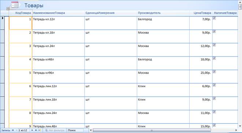This screenshot has width=242, height=133.
Task: Click the left arrow of the horizontal scrollbar
Action: click(91, 130)
